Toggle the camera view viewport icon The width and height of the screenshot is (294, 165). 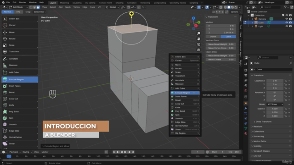pyautogui.click(x=198, y=44)
